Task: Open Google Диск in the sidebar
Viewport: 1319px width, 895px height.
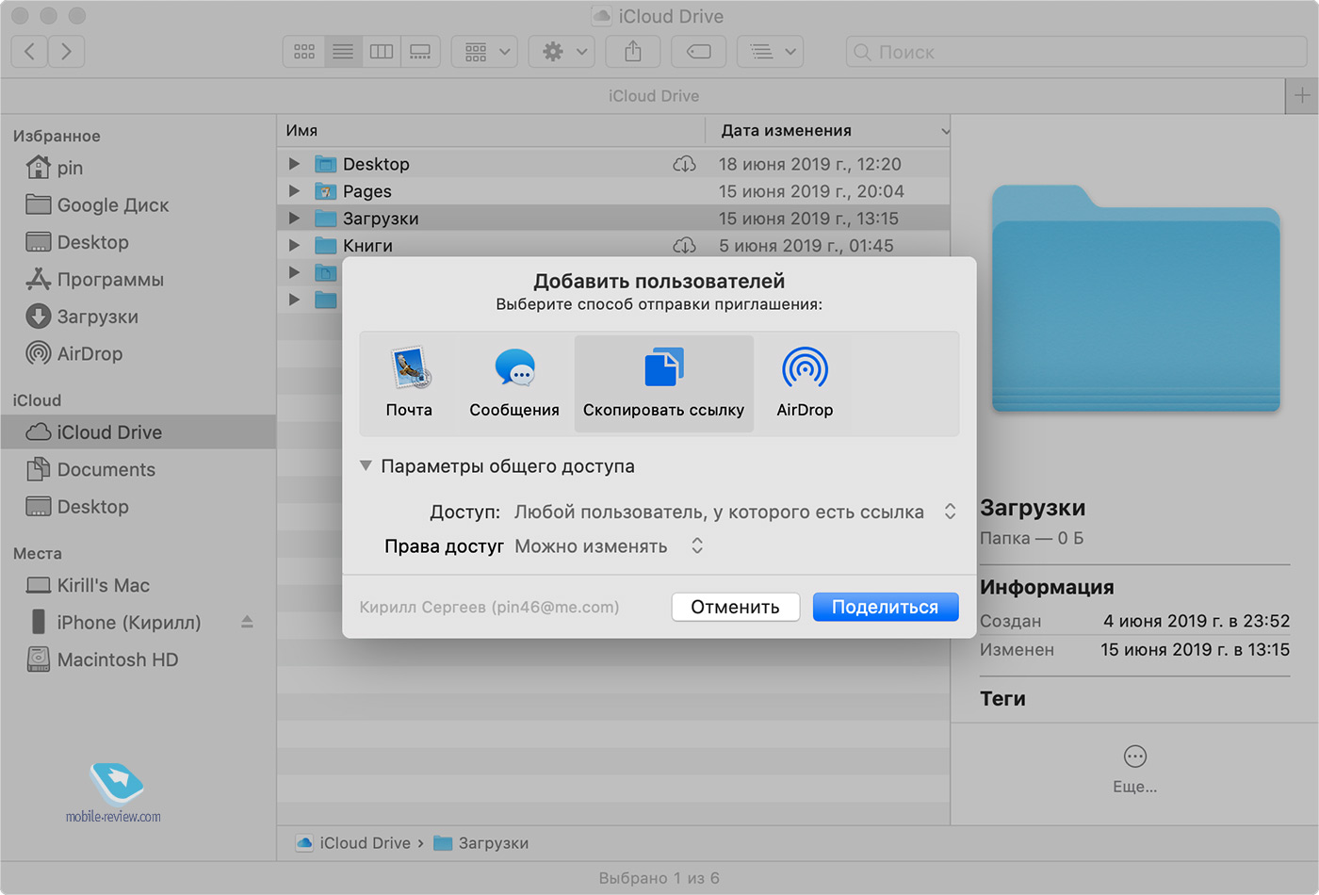Action: pyautogui.click(x=138, y=205)
